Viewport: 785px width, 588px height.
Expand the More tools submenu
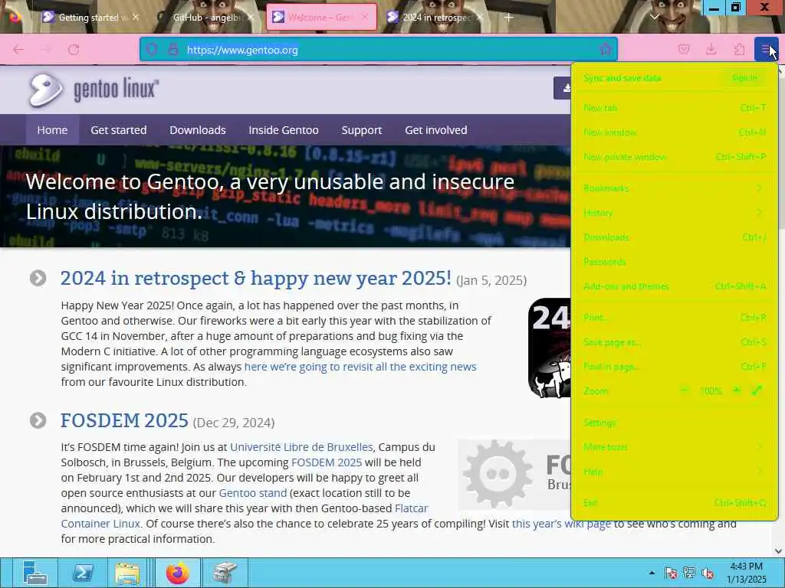click(x=674, y=447)
